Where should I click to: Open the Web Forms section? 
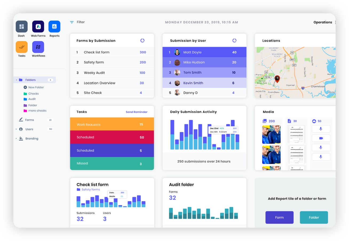38,27
